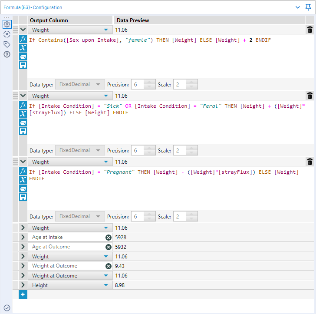Save the Pregnant formula with disk icon
This screenshot has height=314, width=316.
23,197
